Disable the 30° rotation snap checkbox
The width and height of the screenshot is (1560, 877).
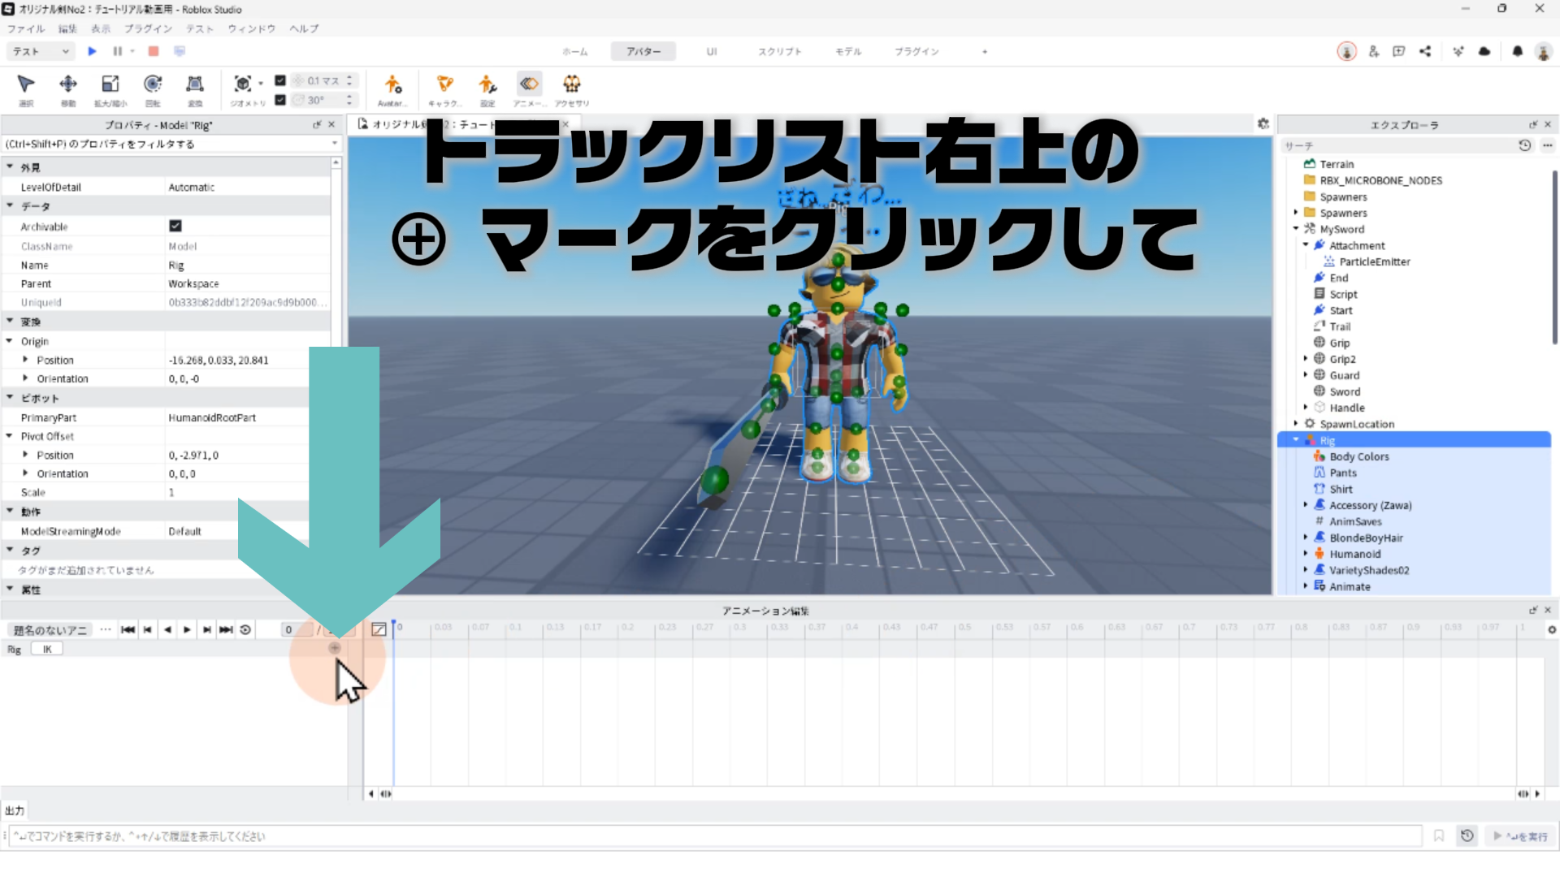coord(280,100)
